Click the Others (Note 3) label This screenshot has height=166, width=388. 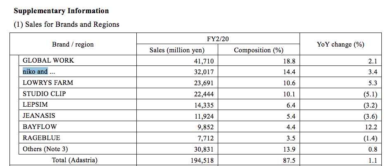pos(45,149)
